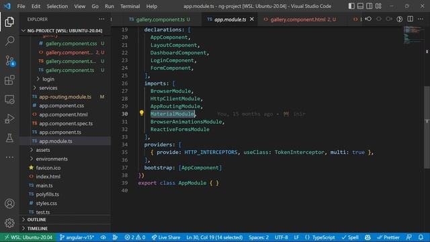Screen dimensions: 430x242
Task: Open Run and Debug view
Action: 9,119
